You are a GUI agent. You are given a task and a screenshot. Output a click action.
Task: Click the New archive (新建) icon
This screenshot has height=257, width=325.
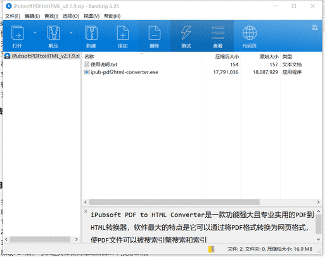[x=91, y=33]
